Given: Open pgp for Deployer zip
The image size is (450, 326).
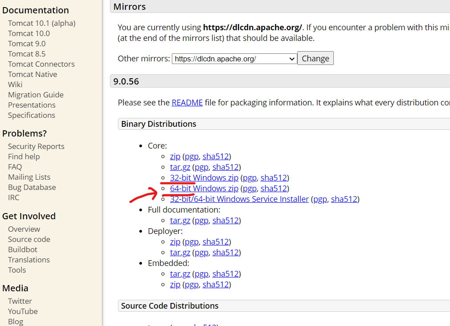Looking at the screenshot, I should point(192,242).
